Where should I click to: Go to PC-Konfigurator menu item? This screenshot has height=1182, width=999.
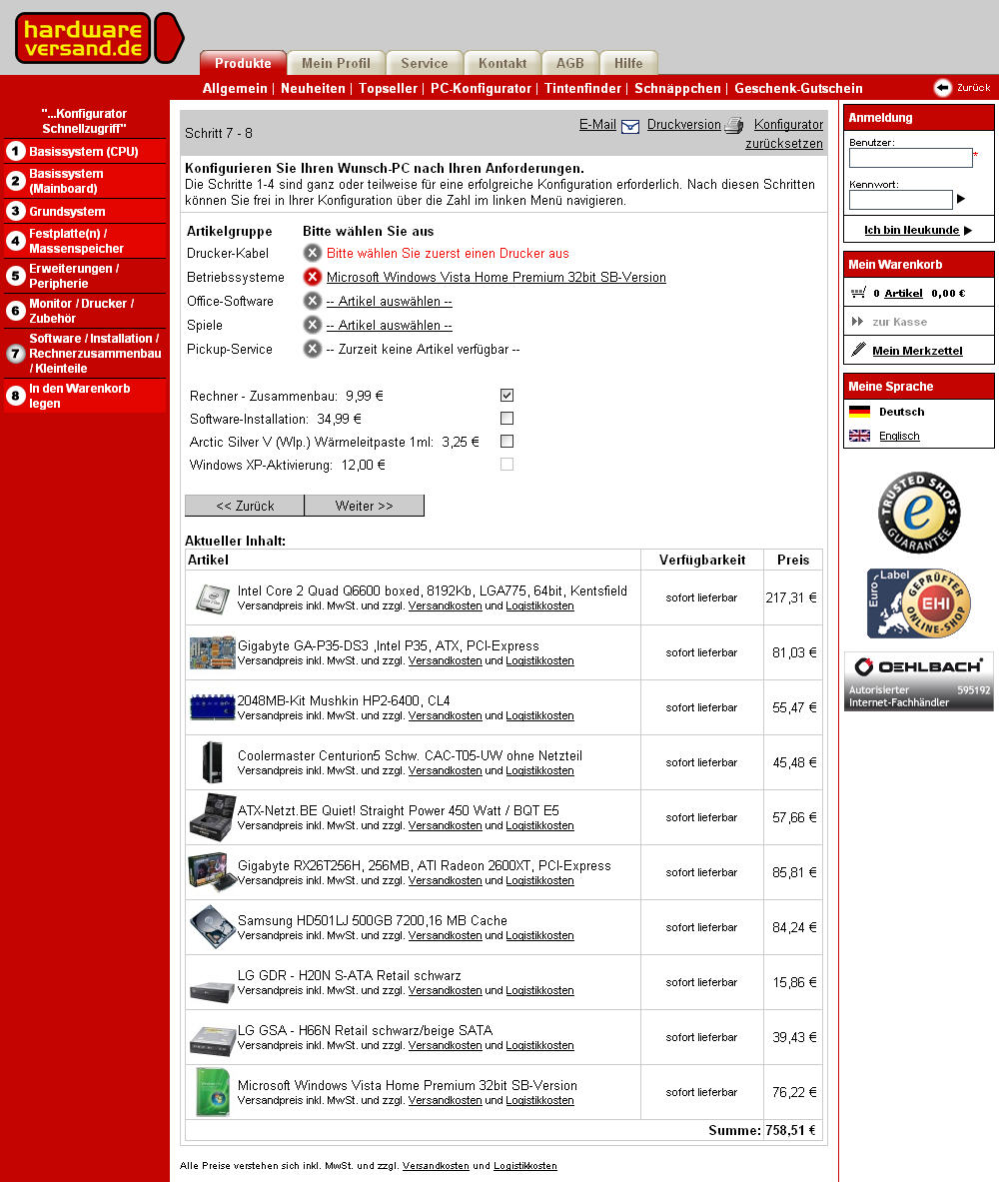(482, 88)
